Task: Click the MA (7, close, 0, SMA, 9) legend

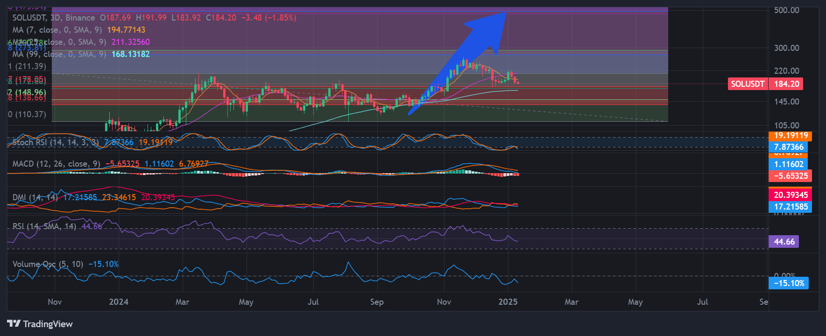Action: pos(57,30)
